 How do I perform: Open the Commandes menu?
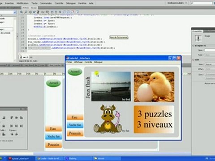(x=46, y=3)
